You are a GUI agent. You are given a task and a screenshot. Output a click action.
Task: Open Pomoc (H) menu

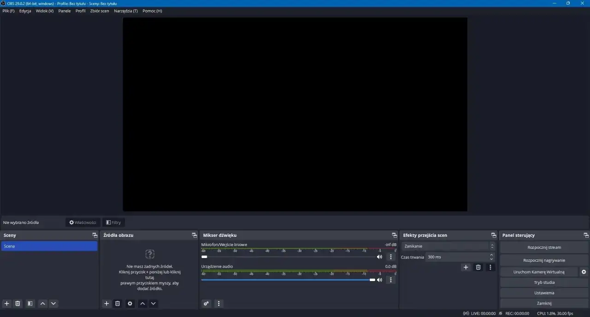(x=152, y=11)
